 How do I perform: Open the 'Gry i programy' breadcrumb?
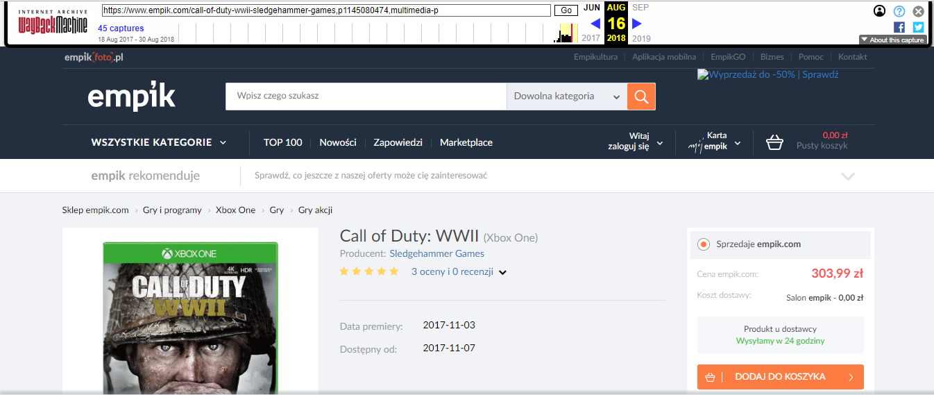(x=172, y=210)
